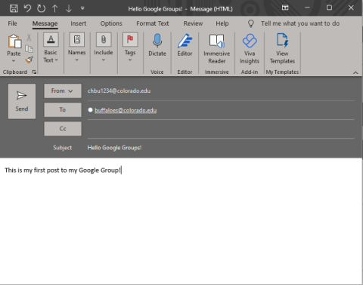The height and width of the screenshot is (285, 363).
Task: Close the message window
Action: coord(351,8)
